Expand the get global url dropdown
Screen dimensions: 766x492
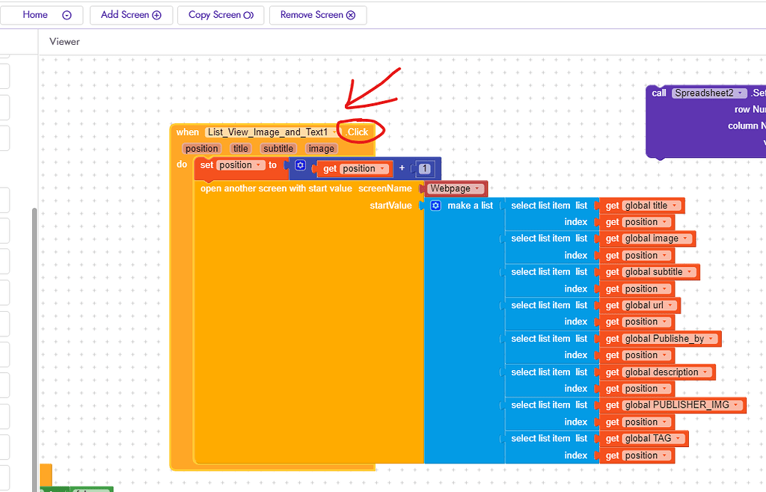pos(668,305)
